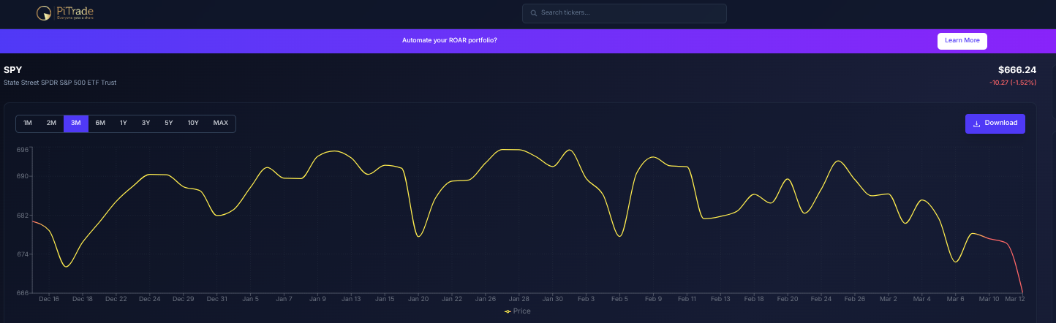Image resolution: width=1056 pixels, height=323 pixels.
Task: Click the 674 y-axis label
Action: [23, 254]
